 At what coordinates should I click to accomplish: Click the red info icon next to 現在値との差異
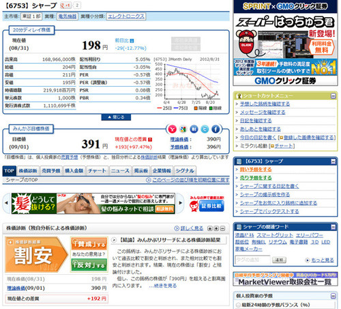[150, 139]
